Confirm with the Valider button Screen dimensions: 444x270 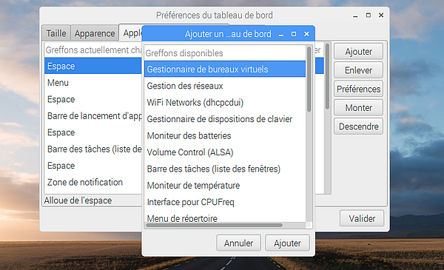[362, 218]
